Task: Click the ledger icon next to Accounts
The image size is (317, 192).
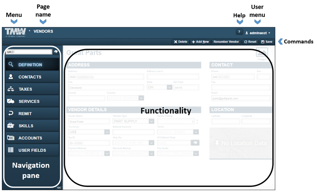Action: point(11,138)
